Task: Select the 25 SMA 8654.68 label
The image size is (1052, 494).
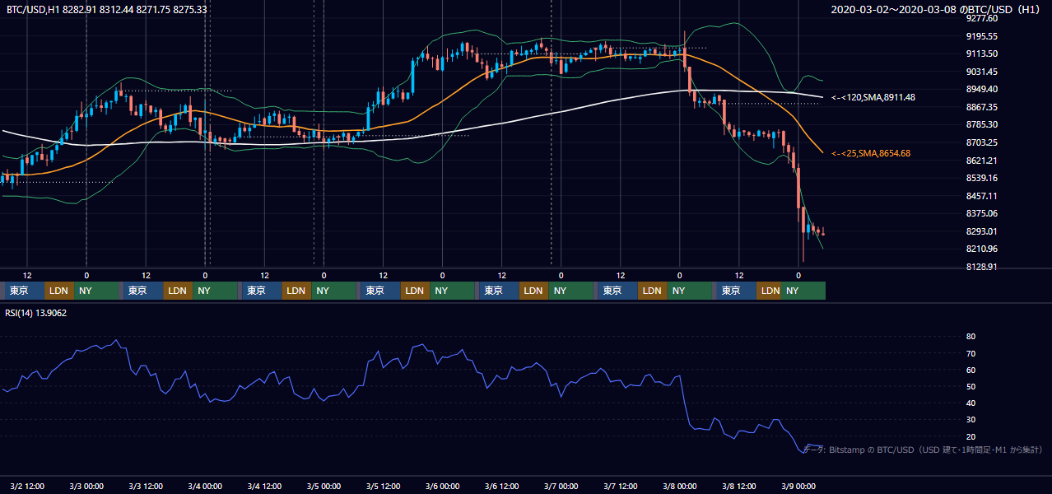Action: (871, 153)
